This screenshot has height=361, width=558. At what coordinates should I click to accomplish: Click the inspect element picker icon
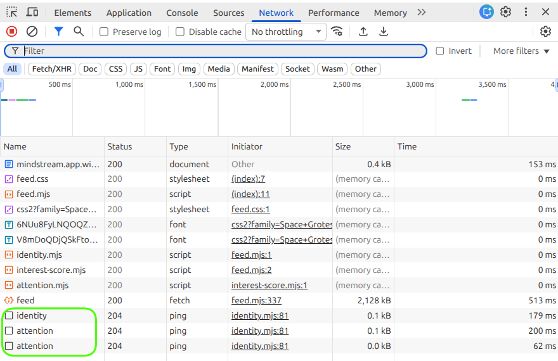pos(12,12)
